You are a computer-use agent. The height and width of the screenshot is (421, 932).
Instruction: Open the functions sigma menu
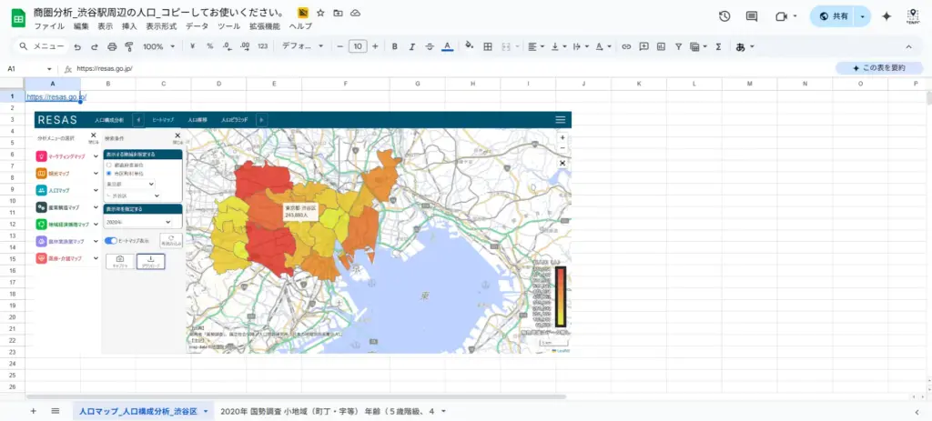coord(718,46)
